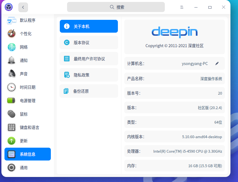Click Keyboard and Language (键盘和语言) icon

tap(11, 128)
